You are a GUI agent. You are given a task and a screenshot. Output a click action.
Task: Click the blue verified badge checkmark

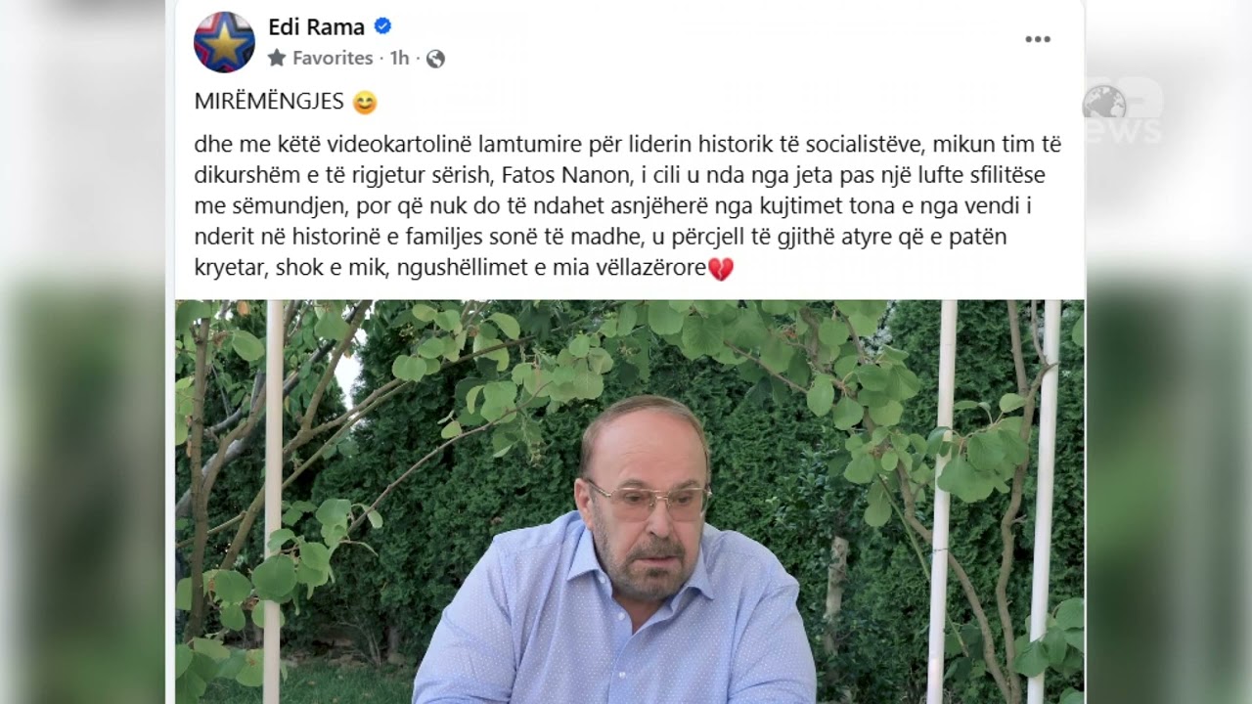point(382,26)
